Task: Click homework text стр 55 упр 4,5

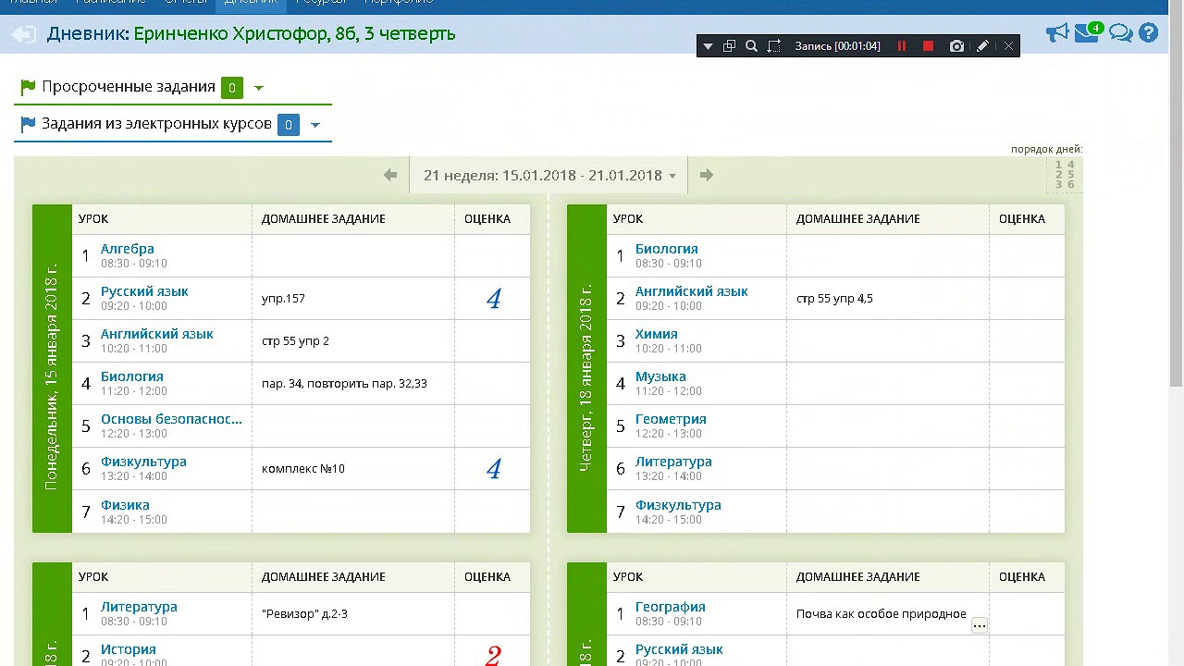Action: coord(834,299)
